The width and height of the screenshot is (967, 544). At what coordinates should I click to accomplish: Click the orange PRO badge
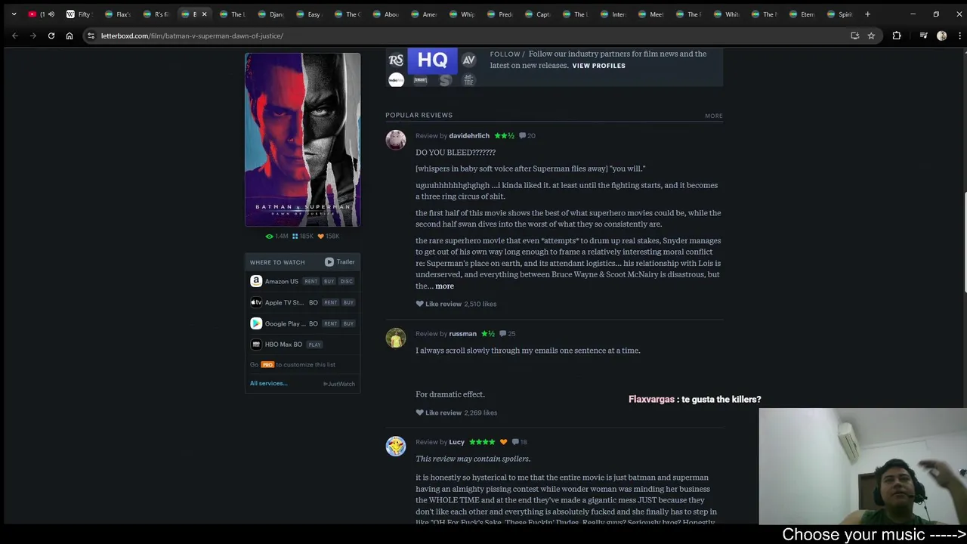point(267,365)
